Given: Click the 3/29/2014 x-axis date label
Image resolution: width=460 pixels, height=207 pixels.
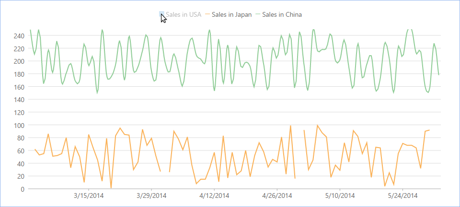Looking at the screenshot, I should pyautogui.click(x=151, y=195).
